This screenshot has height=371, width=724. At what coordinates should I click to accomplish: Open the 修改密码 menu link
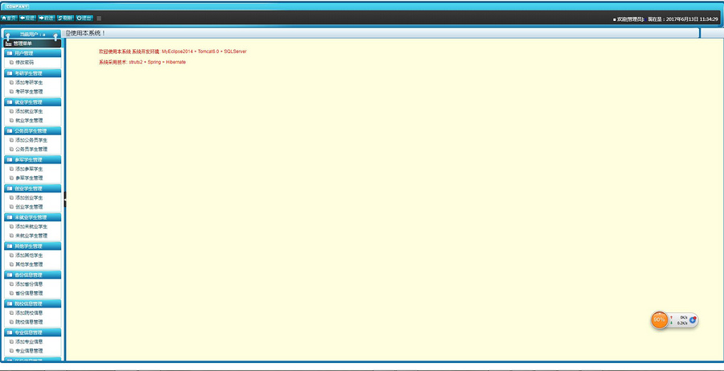coord(24,62)
